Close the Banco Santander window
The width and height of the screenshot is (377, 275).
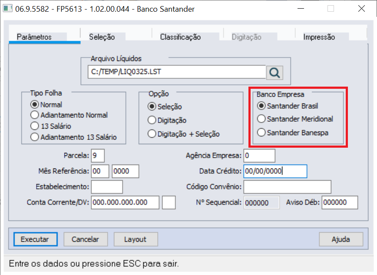click(361, 9)
